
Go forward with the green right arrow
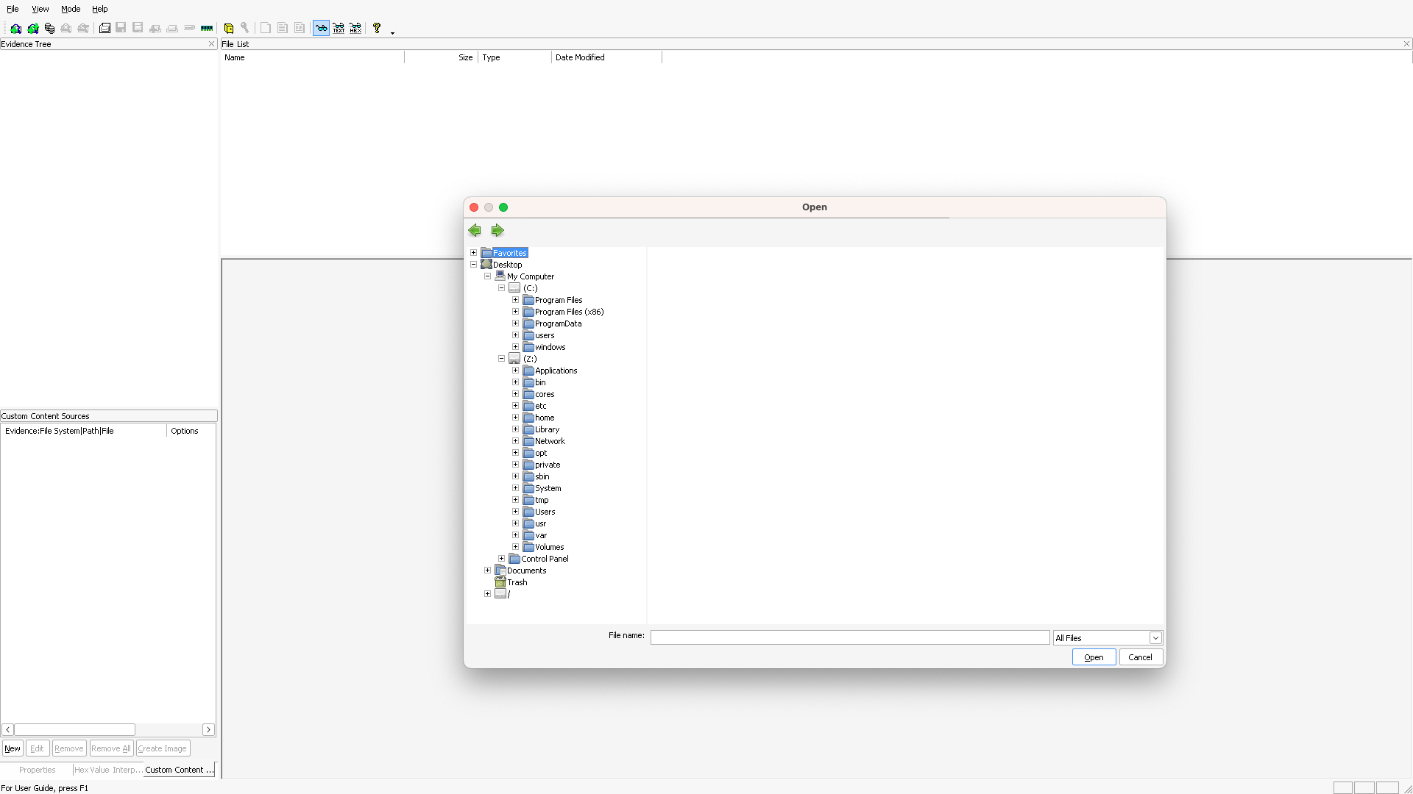click(x=497, y=230)
